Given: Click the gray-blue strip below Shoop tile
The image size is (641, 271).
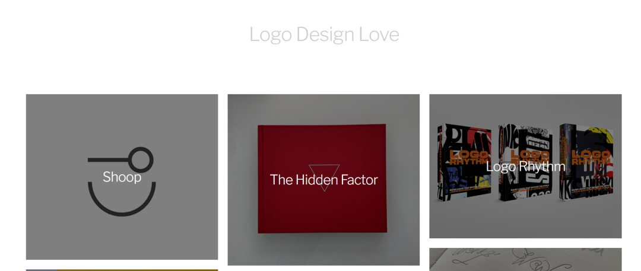Looking at the screenshot, I should [x=42, y=270].
